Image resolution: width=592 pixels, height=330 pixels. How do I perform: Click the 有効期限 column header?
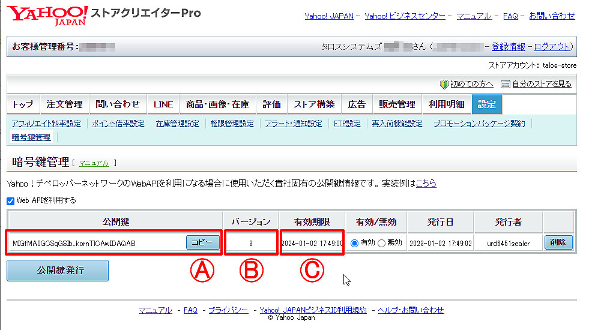(x=312, y=222)
